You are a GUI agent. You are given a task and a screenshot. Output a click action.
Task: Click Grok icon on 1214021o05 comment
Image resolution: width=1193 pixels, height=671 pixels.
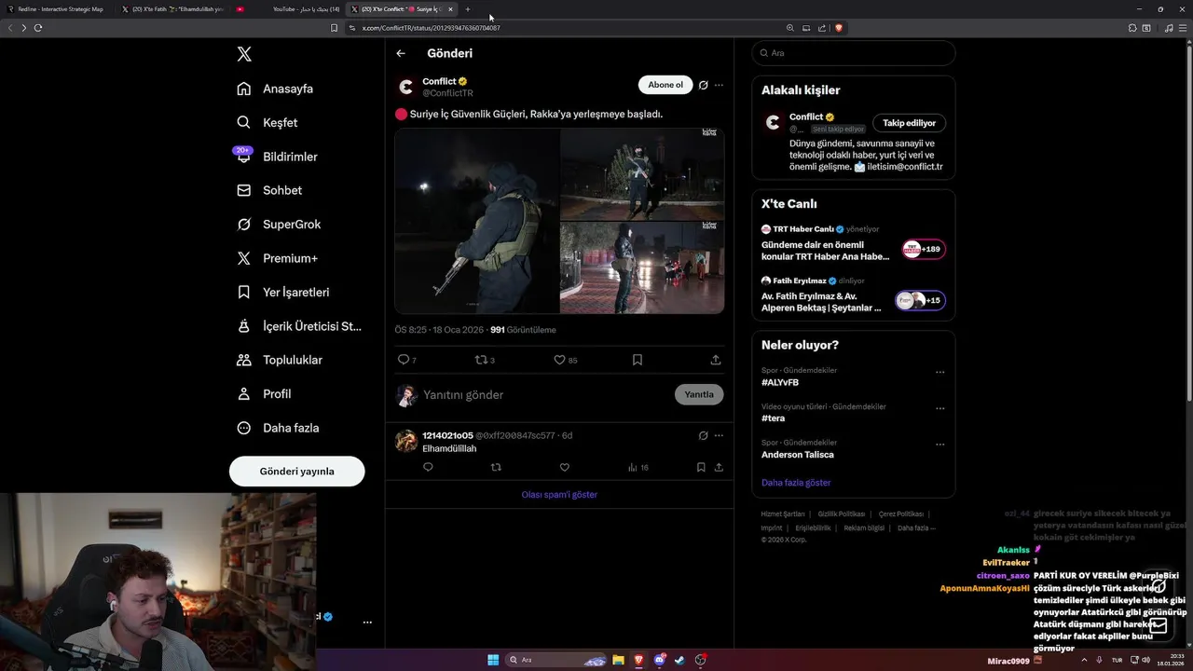[704, 435]
